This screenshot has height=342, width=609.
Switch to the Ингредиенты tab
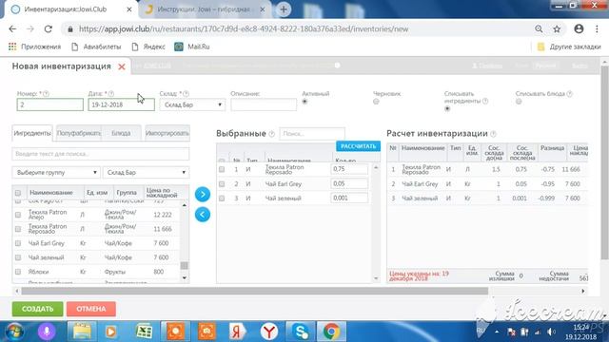tap(32, 133)
